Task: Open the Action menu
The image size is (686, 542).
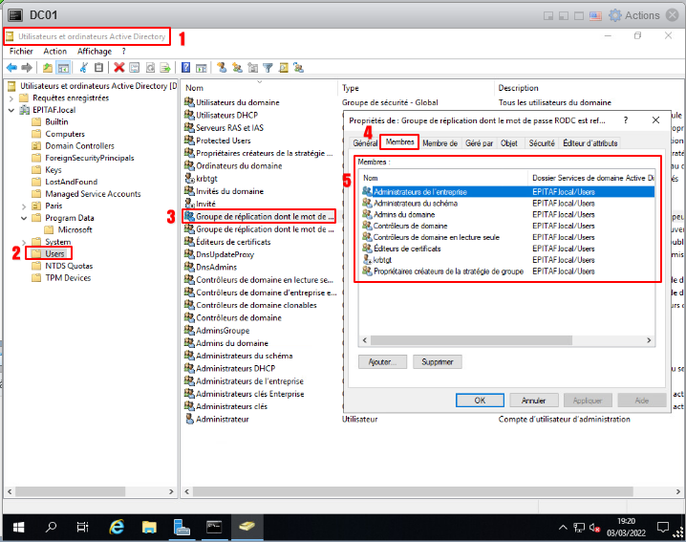Action: point(55,51)
